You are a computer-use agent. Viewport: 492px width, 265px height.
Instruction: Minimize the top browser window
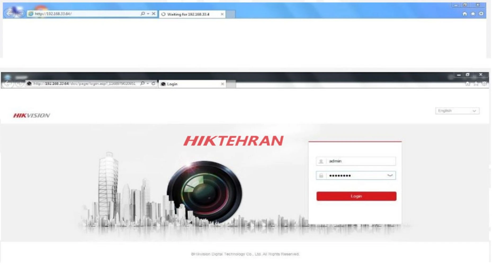point(456,5)
